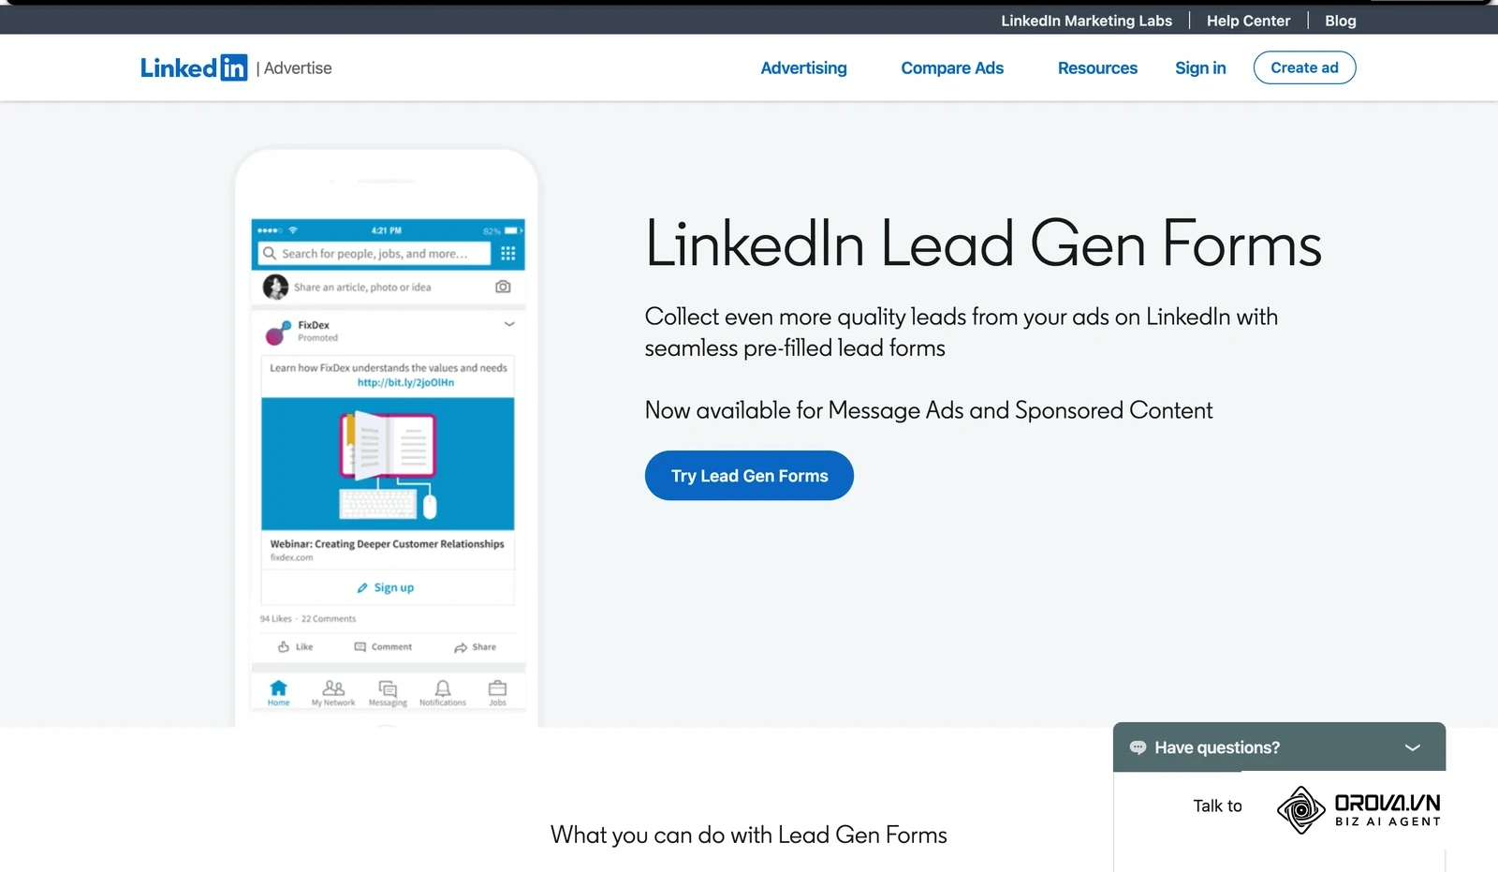
Task: Open the Resources menu
Action: tap(1097, 68)
